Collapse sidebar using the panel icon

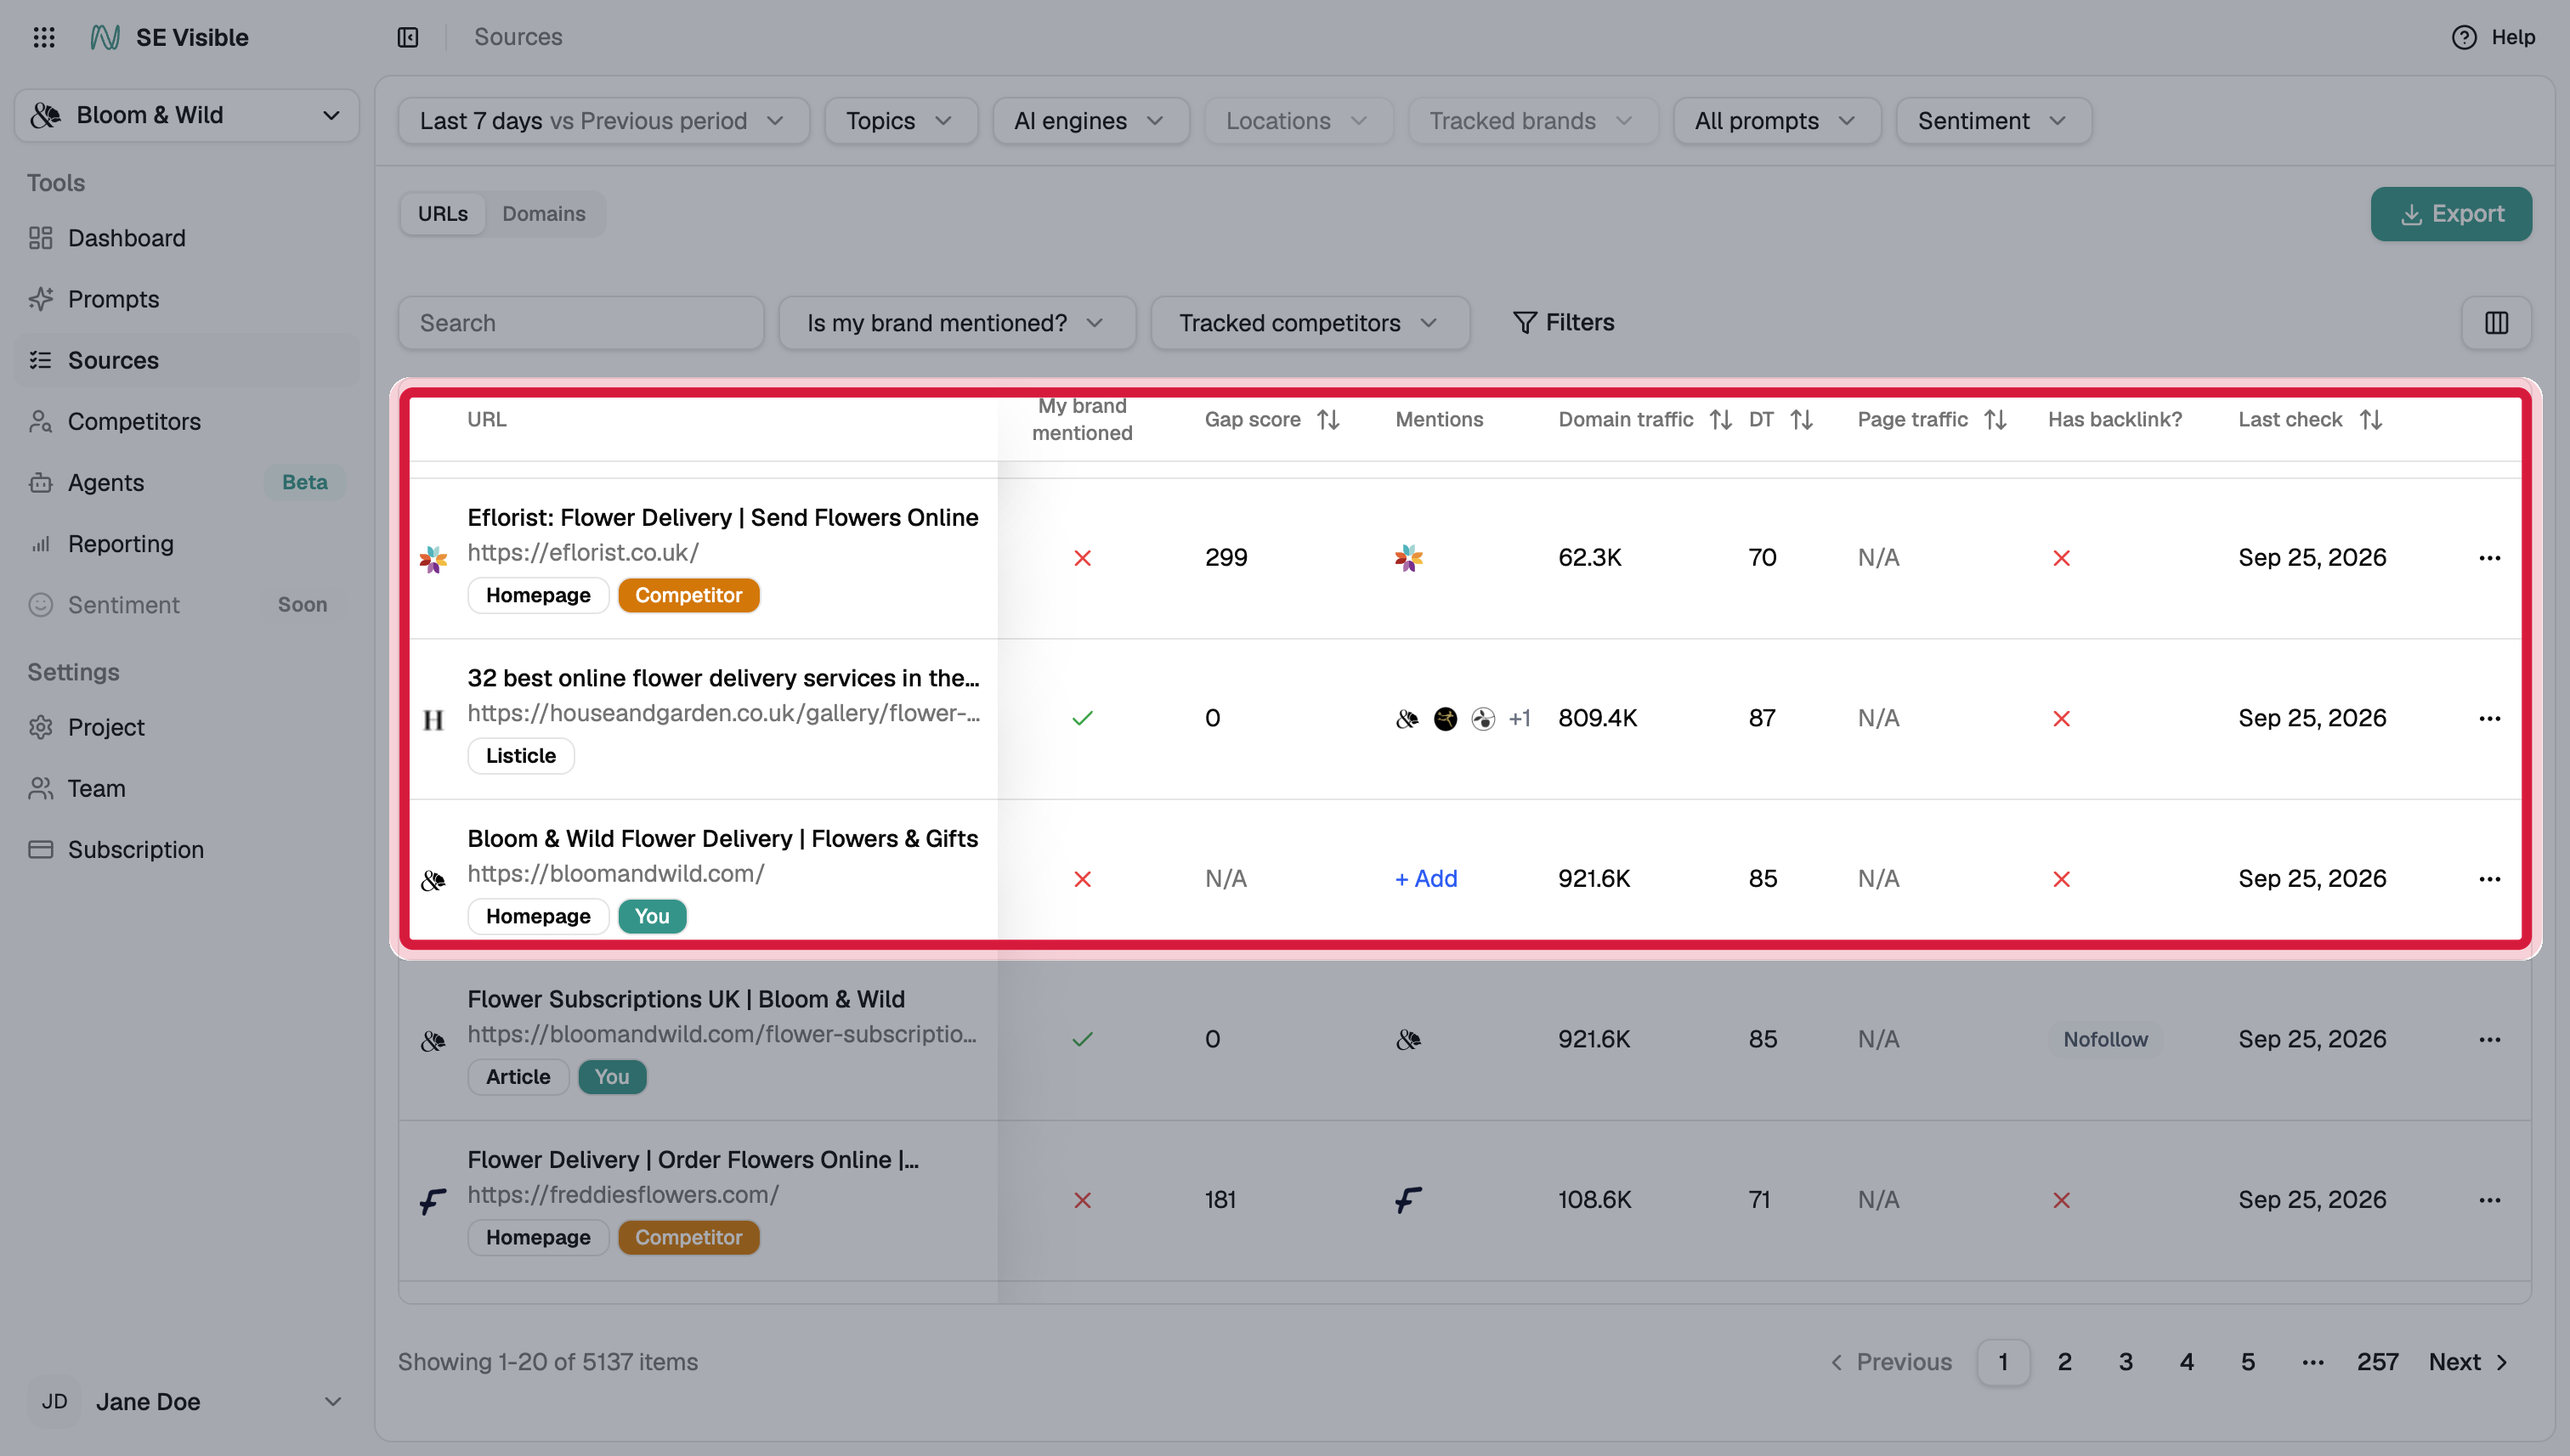[x=407, y=37]
